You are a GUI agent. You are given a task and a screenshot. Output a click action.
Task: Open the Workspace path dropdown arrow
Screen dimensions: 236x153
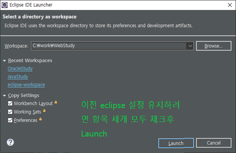[190, 46]
